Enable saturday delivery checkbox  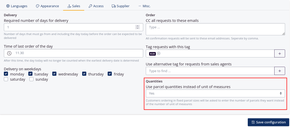(x=6, y=79)
